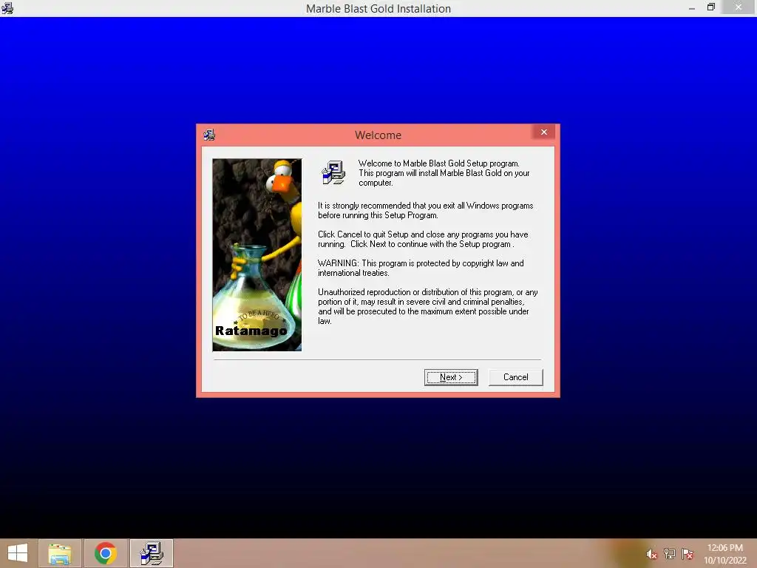Click the 'Marble Blast Gold Installation' window title
The height and width of the screenshot is (568, 757).
378,9
